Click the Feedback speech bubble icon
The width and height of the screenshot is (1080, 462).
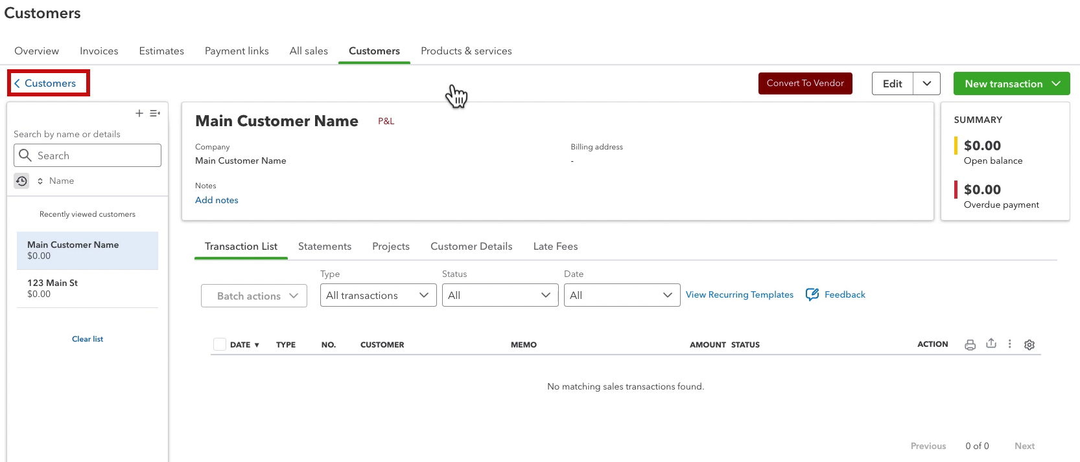click(x=812, y=295)
